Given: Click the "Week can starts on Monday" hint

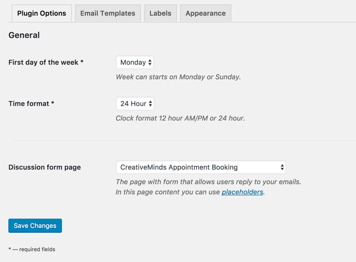Looking at the screenshot, I should 178,77.
